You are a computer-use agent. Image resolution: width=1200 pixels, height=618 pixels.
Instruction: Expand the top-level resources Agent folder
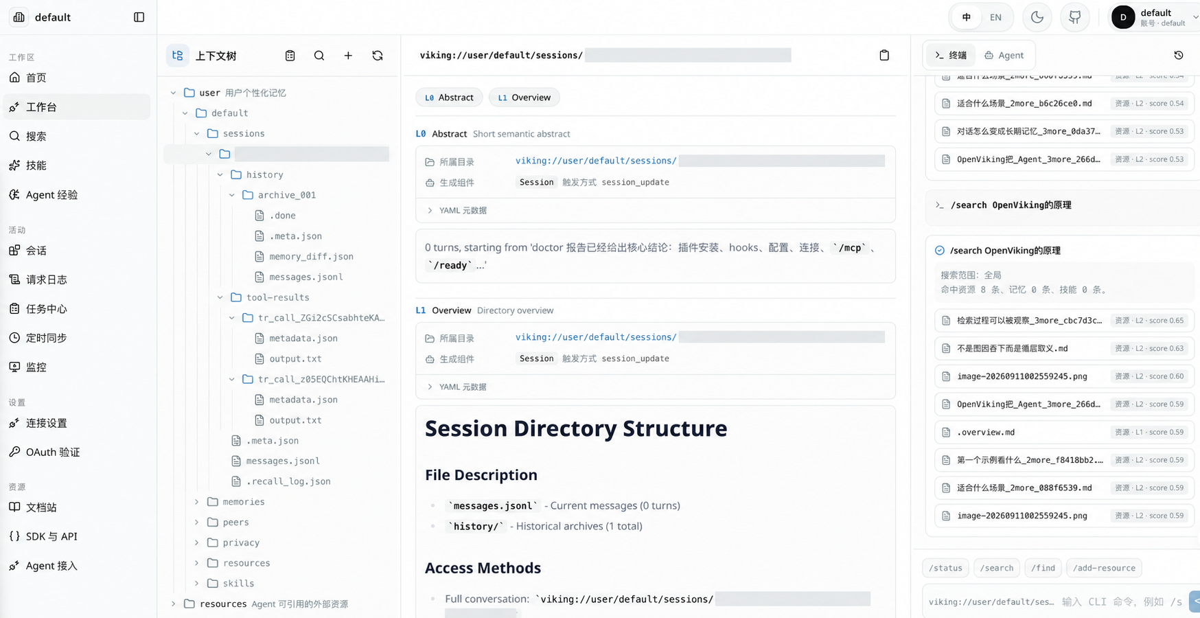[174, 604]
